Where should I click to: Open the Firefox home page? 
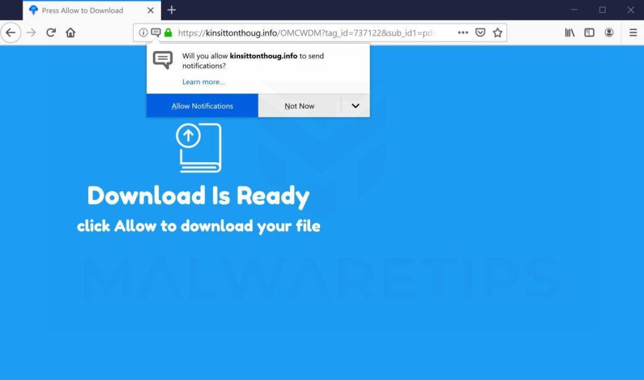click(x=70, y=32)
